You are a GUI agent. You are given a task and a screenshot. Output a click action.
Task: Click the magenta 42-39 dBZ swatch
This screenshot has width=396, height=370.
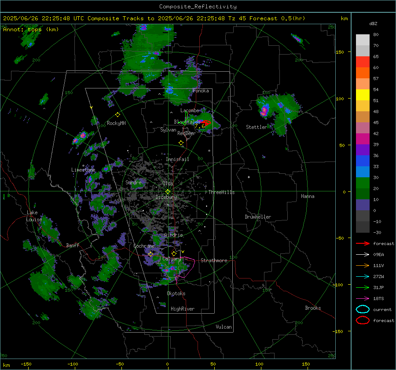[363, 139]
